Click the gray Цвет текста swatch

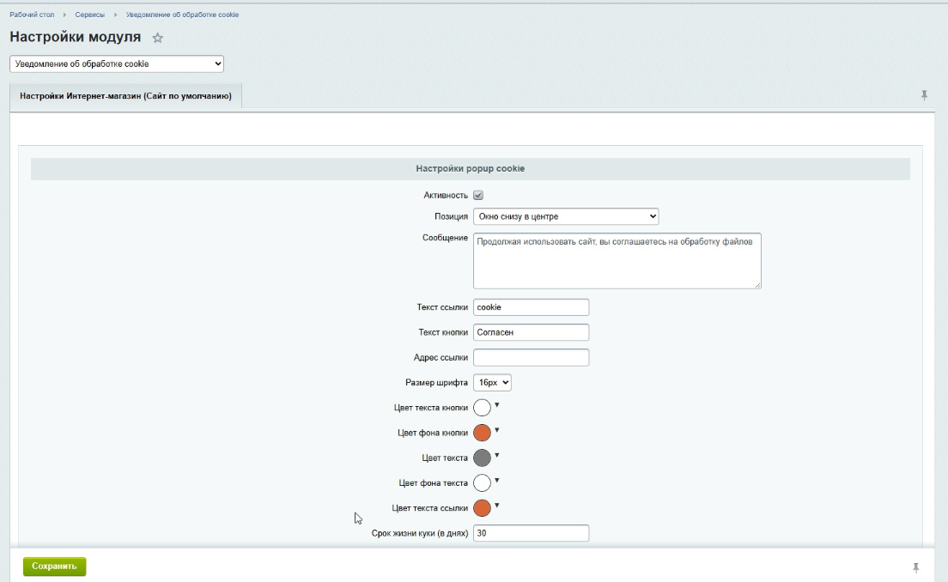click(x=482, y=458)
